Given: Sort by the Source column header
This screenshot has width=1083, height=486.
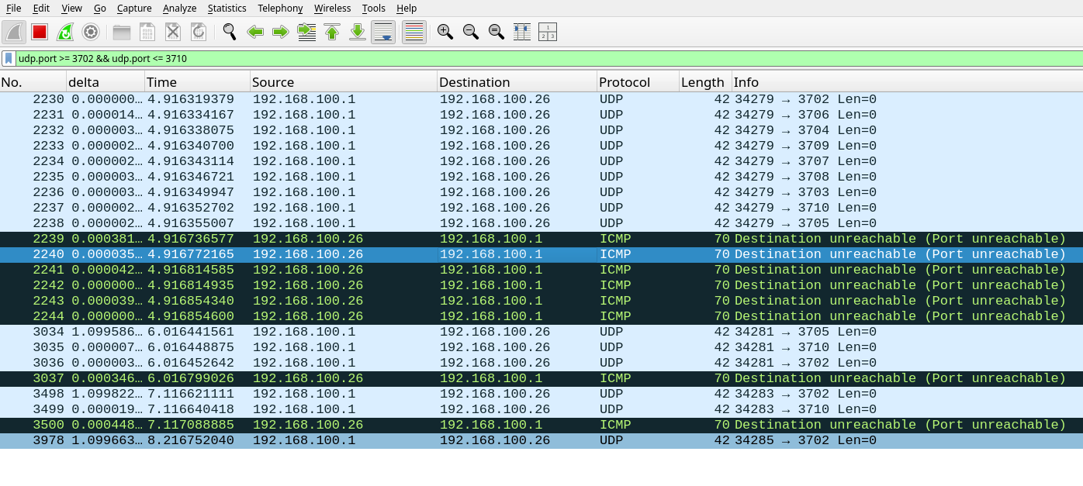Looking at the screenshot, I should click(x=343, y=82).
